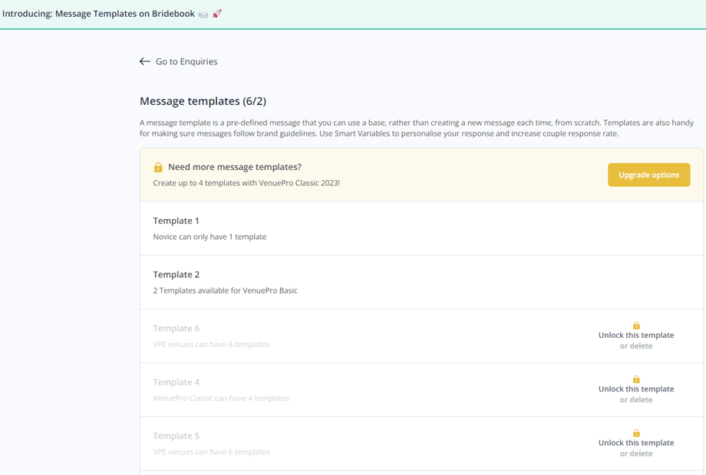This screenshot has width=706, height=475.
Task: Click the lock icon on the Template 5 row
Action: point(636,433)
